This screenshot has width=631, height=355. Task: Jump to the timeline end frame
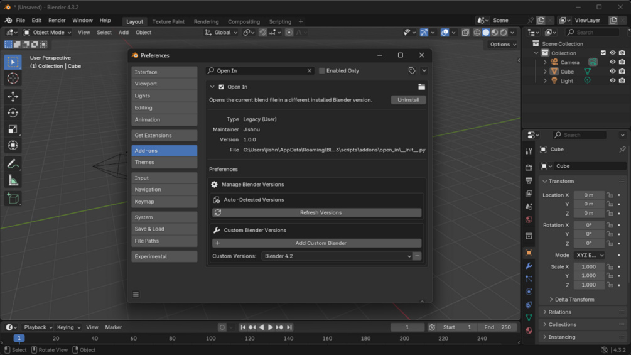point(289,327)
